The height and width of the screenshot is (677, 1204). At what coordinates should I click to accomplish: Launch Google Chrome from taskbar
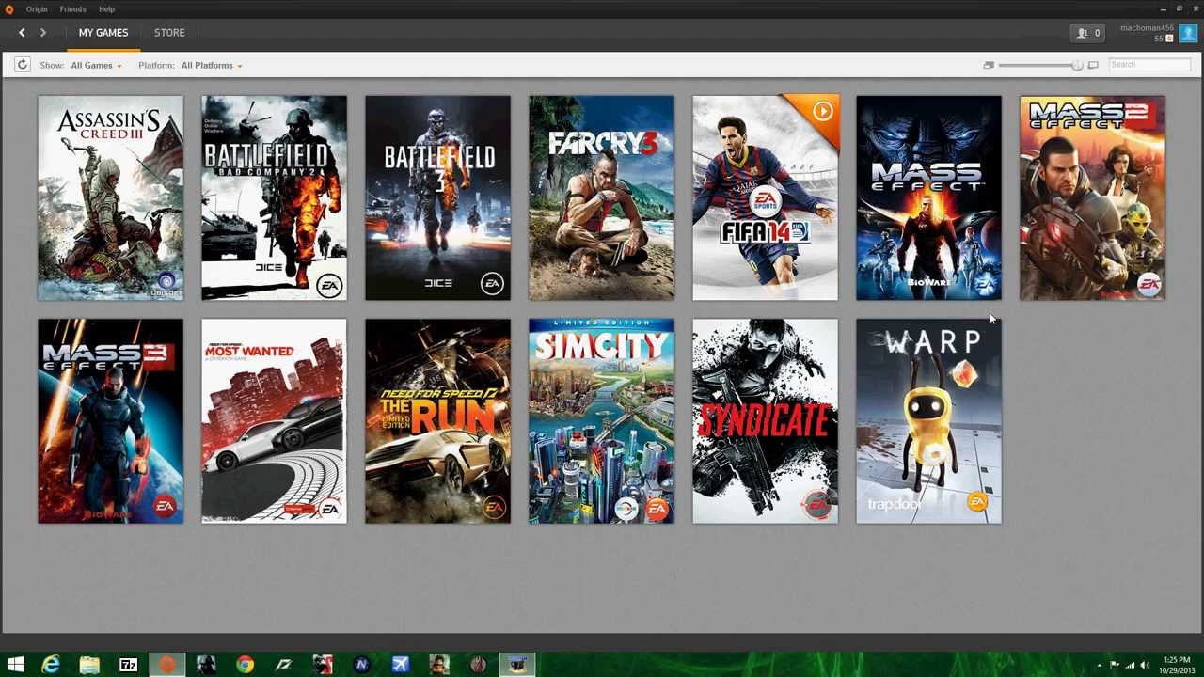pyautogui.click(x=245, y=666)
